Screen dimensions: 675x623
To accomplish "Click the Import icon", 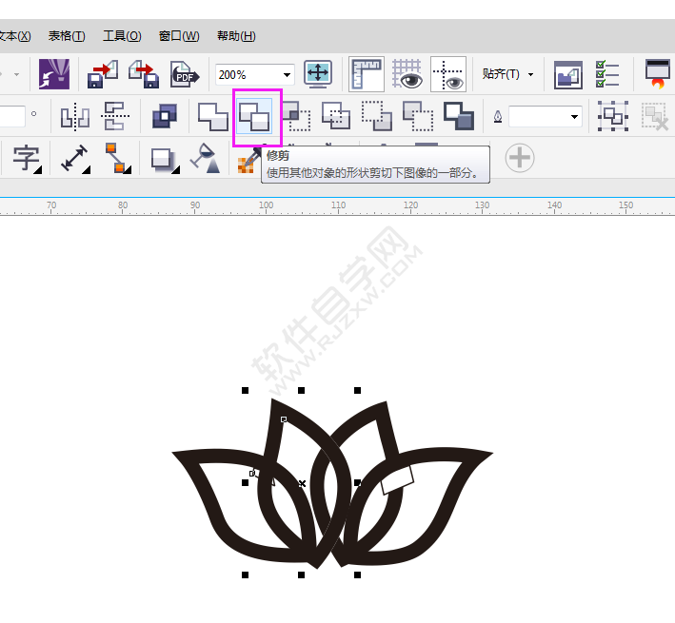I will (x=103, y=74).
